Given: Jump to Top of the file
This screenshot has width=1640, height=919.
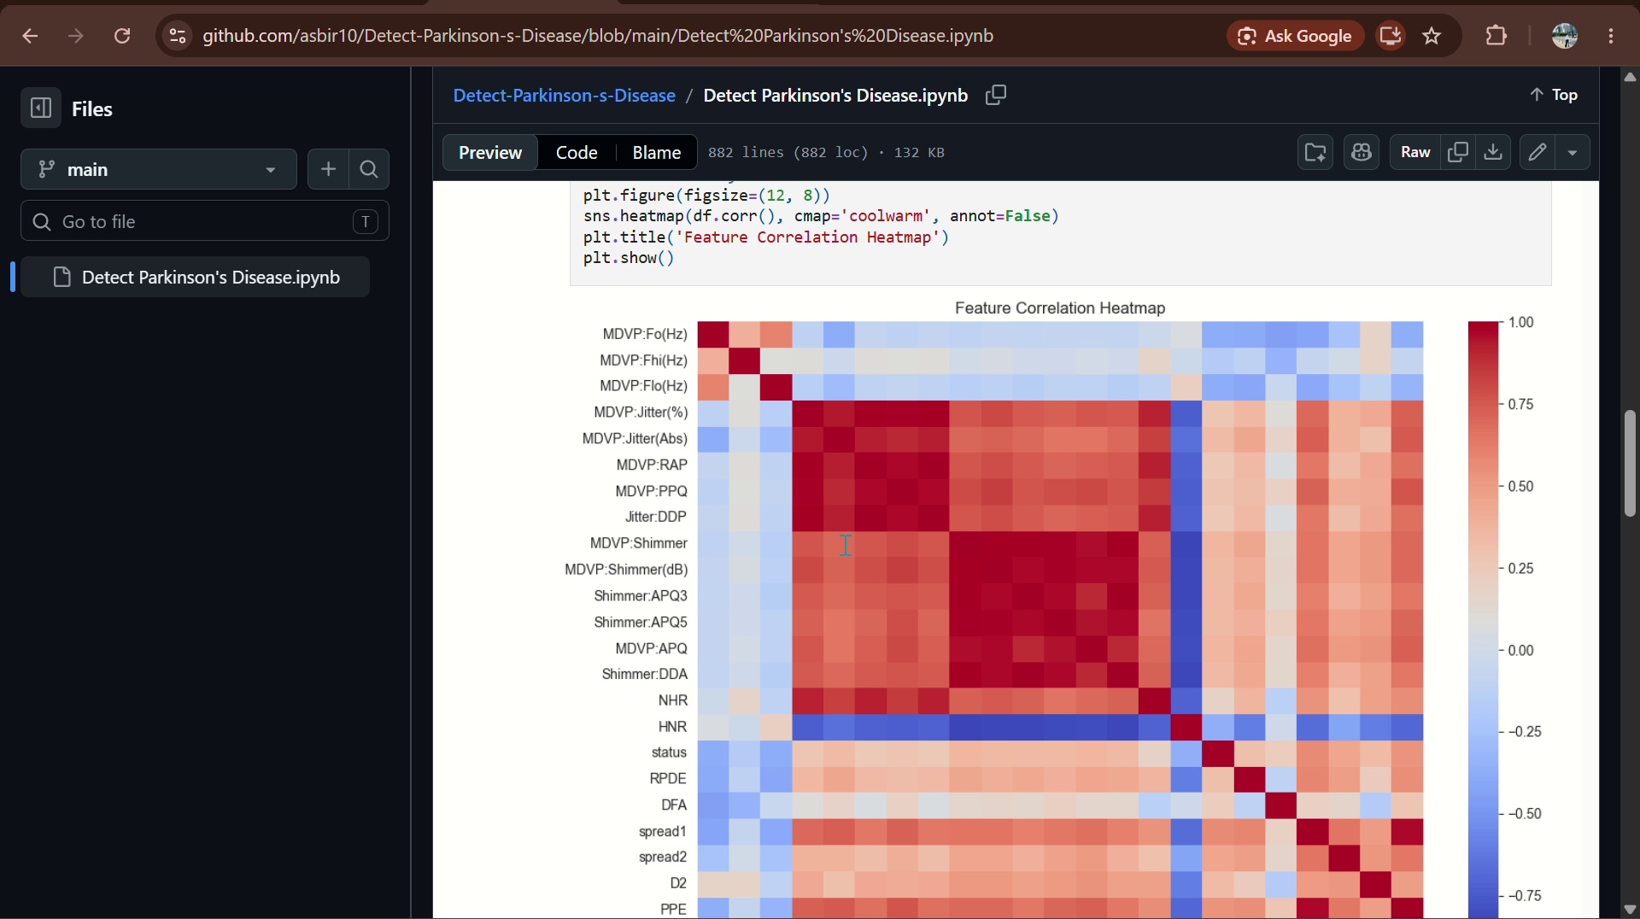Looking at the screenshot, I should pyautogui.click(x=1554, y=95).
